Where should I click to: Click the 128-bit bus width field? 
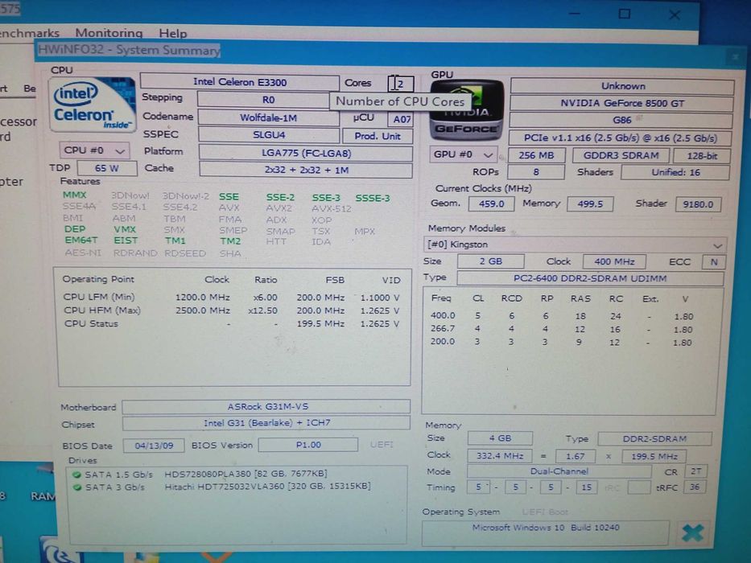tap(702, 155)
